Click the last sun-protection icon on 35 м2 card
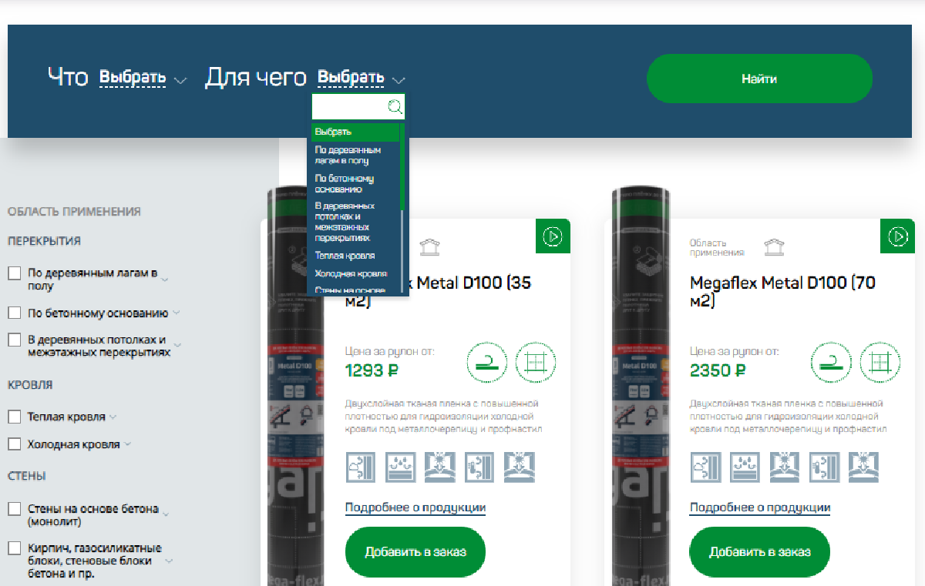 click(x=519, y=468)
